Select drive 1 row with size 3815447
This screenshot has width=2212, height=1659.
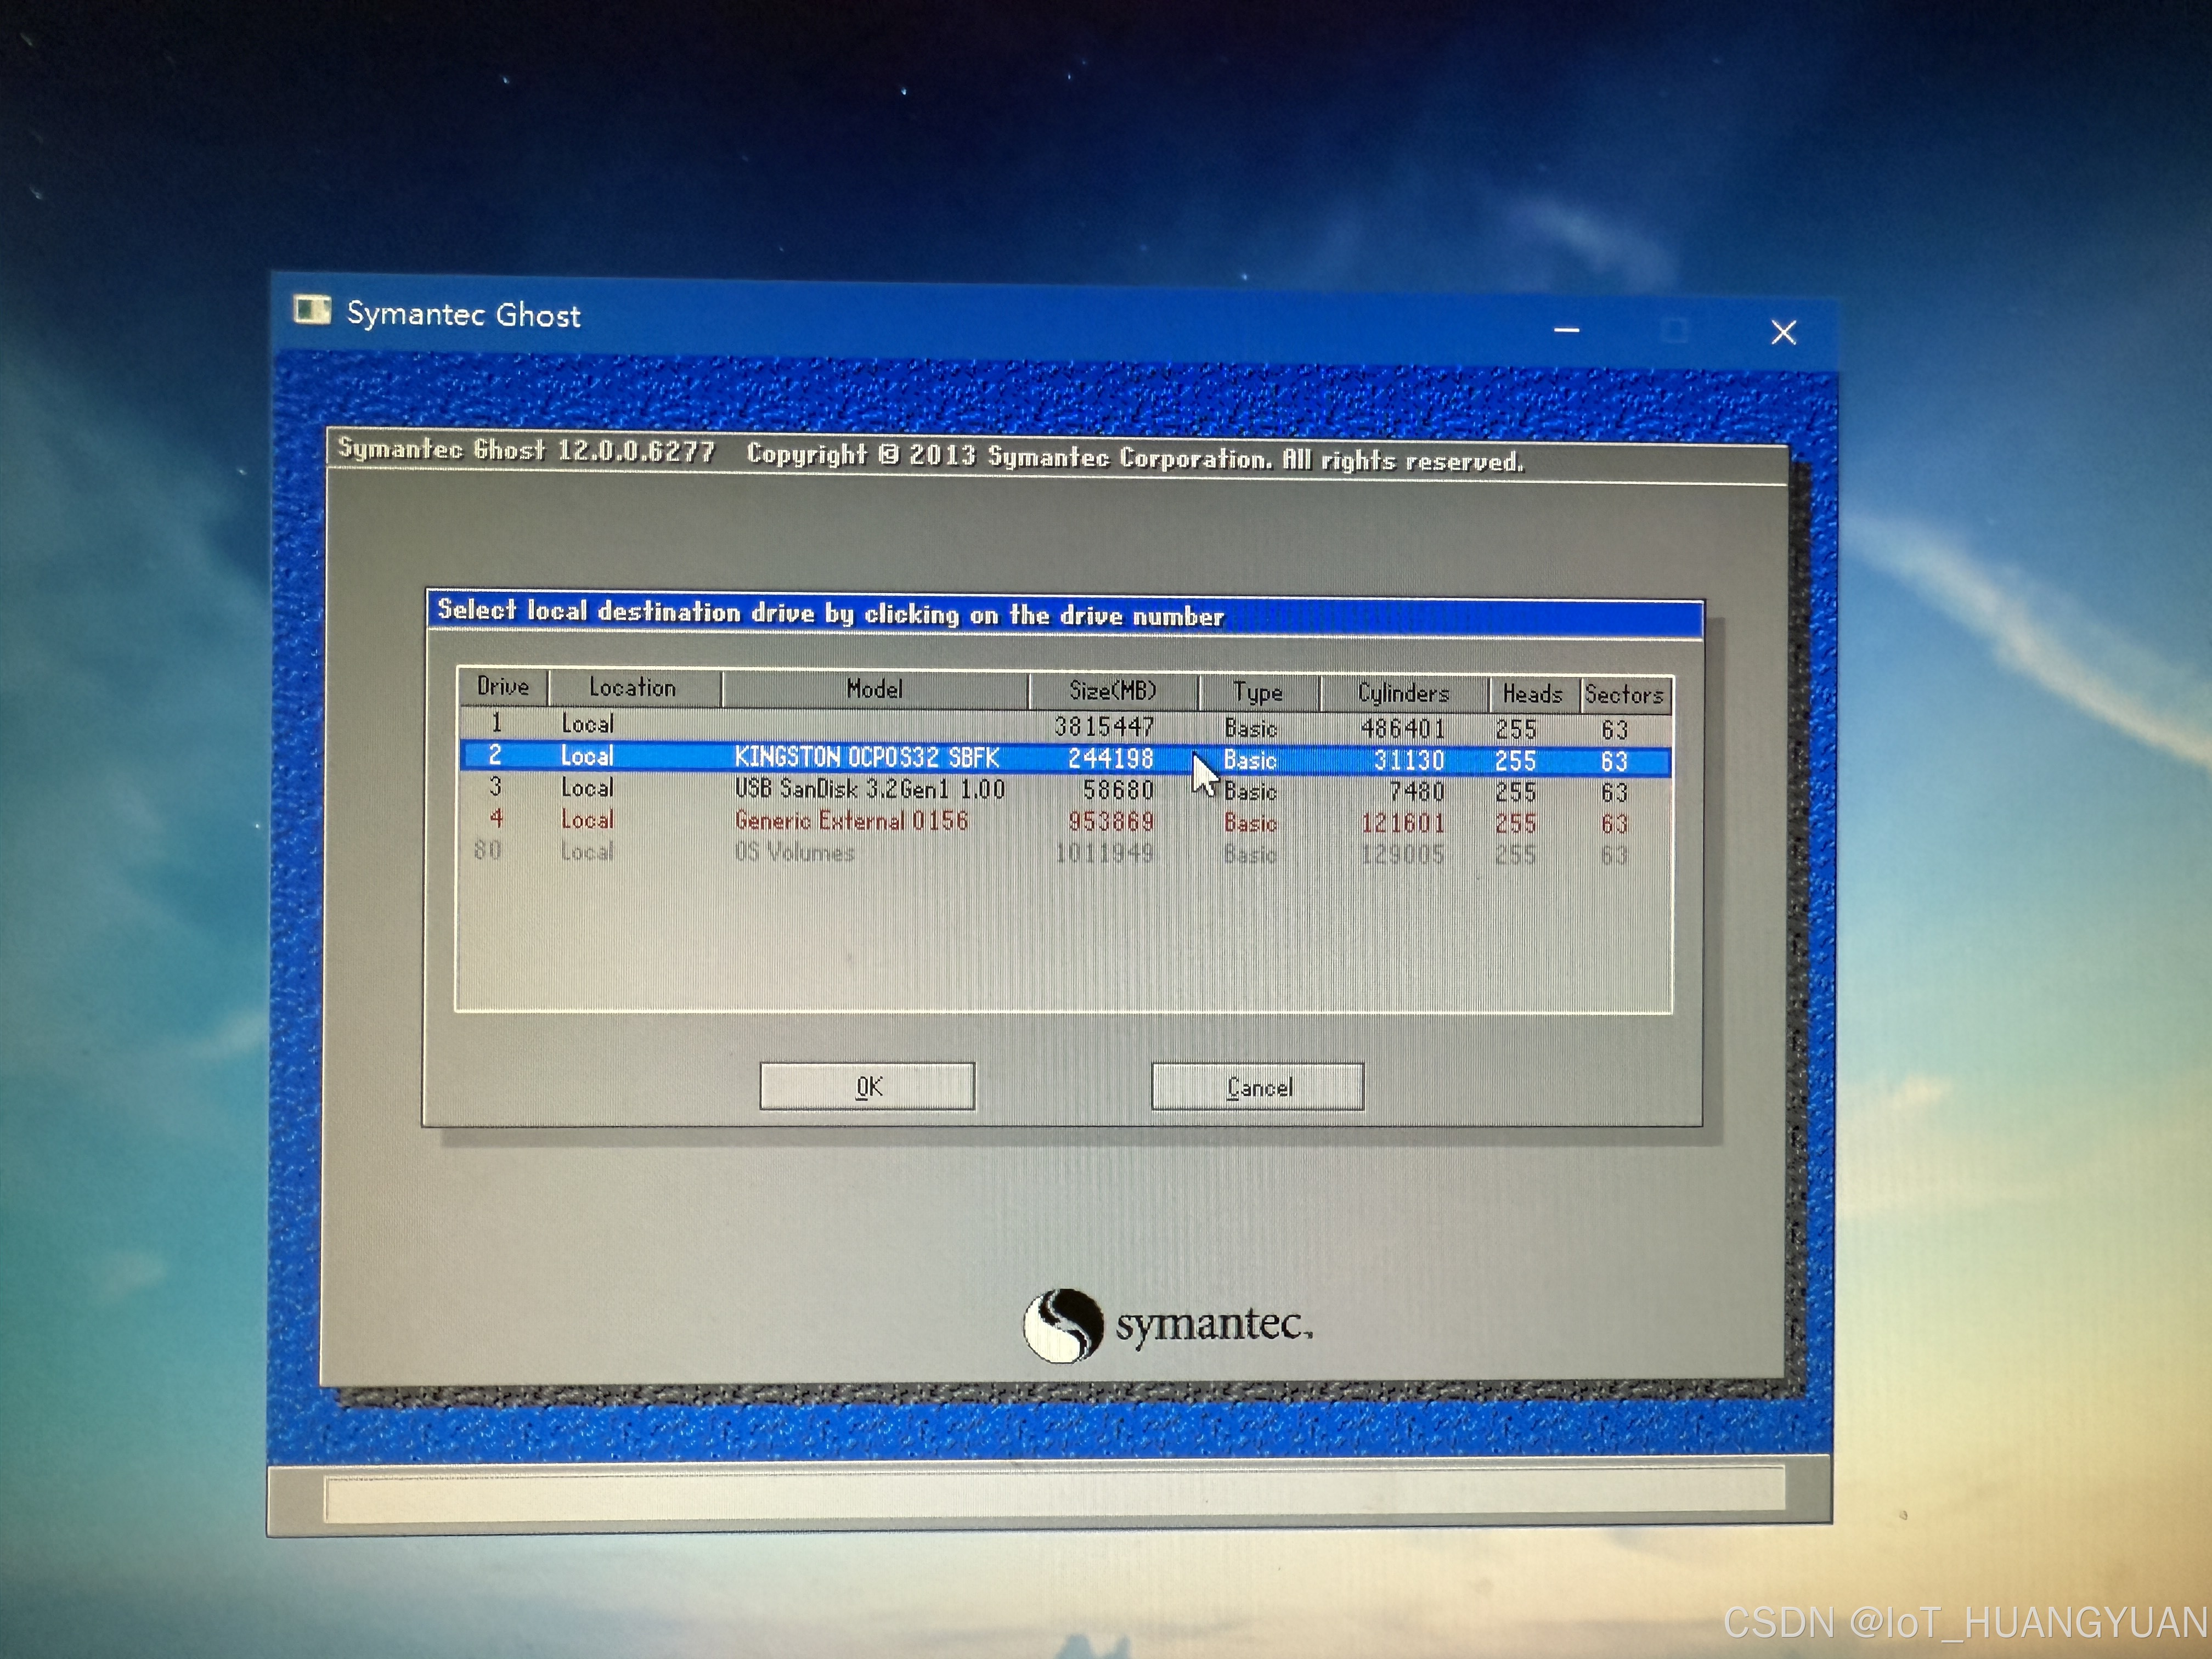click(1064, 725)
